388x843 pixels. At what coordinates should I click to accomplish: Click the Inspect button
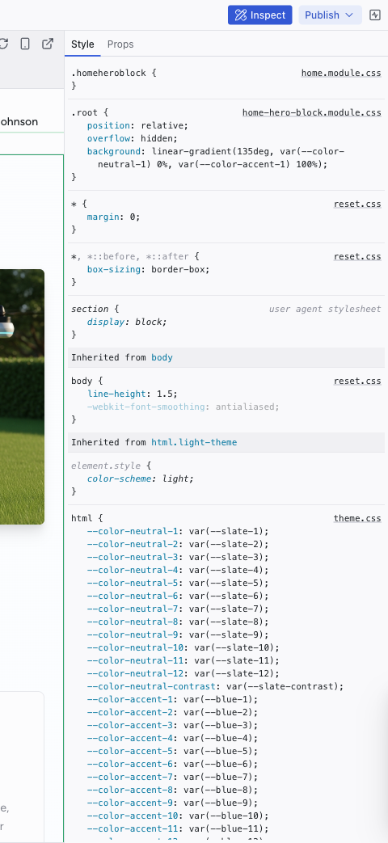click(259, 15)
